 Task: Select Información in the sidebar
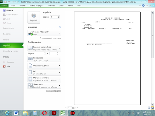coord(8,28)
